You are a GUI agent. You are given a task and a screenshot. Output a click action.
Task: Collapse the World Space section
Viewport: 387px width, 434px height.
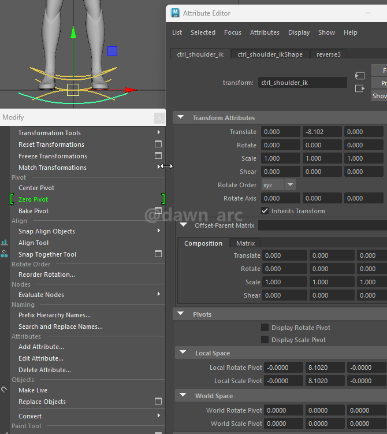tap(183, 395)
